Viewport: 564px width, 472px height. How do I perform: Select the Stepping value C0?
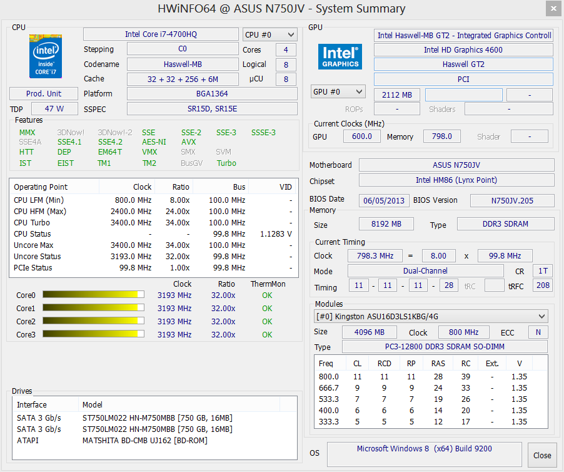point(183,49)
